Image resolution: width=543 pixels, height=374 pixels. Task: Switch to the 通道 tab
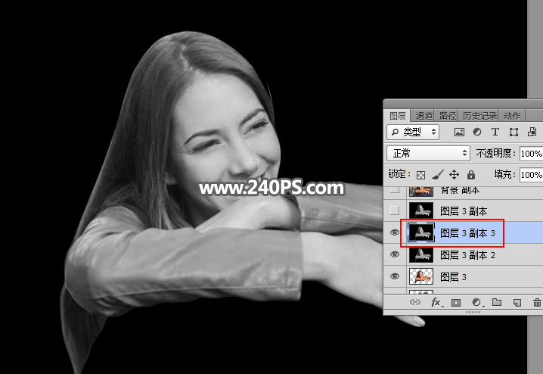424,115
